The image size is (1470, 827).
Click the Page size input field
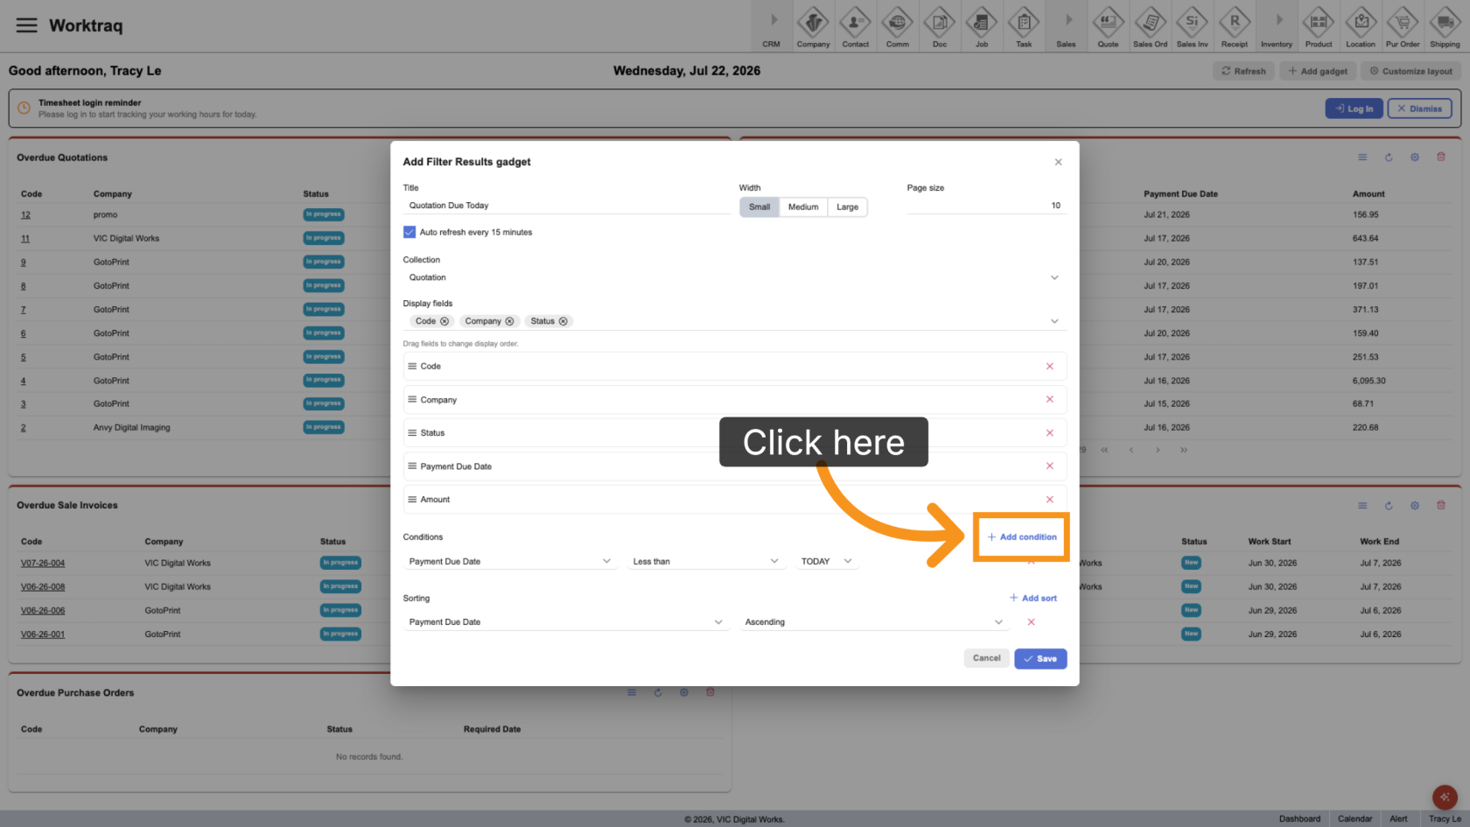point(986,206)
